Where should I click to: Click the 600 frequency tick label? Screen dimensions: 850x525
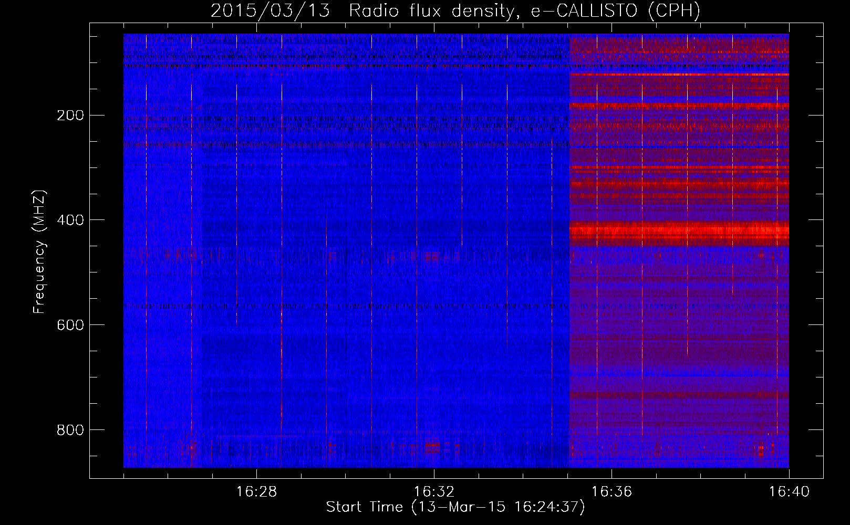pyautogui.click(x=70, y=325)
